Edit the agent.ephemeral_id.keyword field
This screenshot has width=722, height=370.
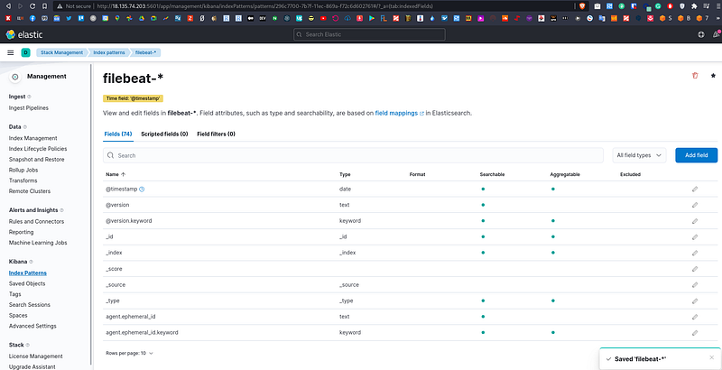pyautogui.click(x=695, y=332)
